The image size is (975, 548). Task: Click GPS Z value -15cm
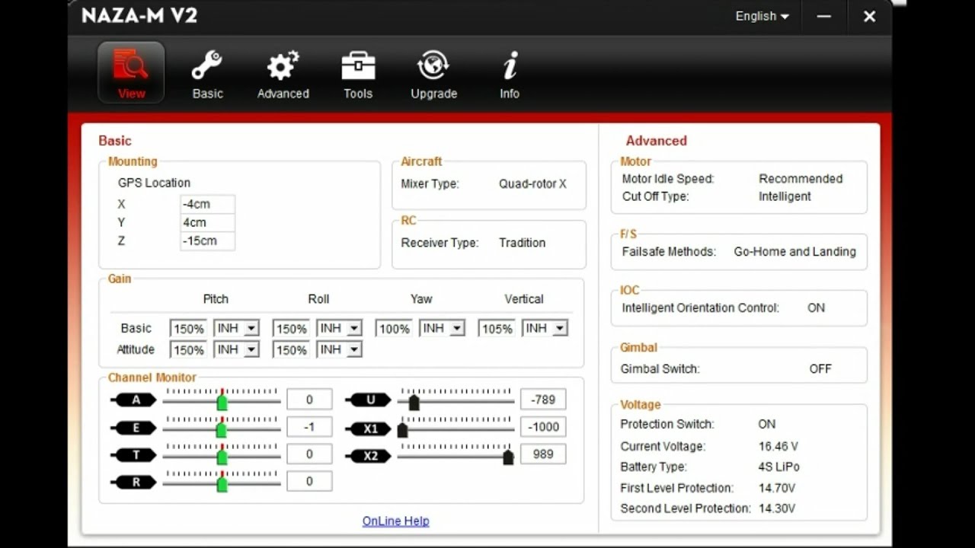[x=207, y=241]
